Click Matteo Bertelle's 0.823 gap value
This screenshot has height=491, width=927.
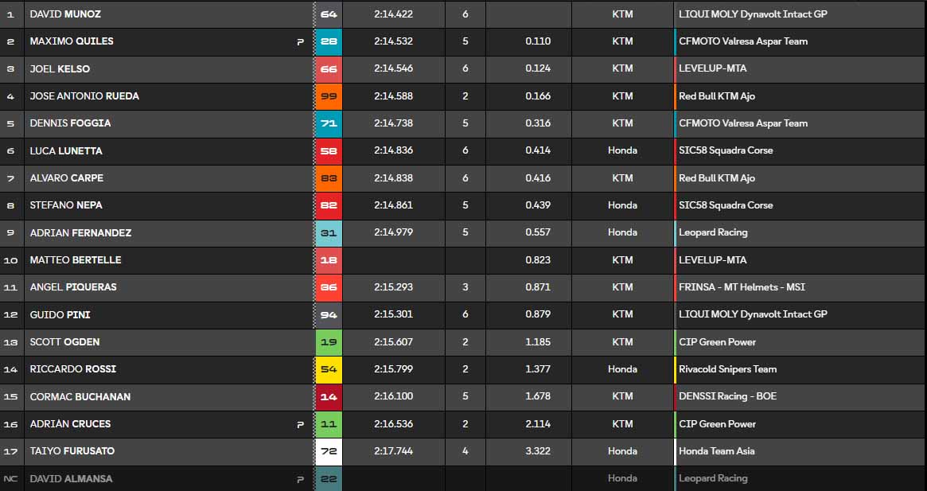[x=538, y=260]
